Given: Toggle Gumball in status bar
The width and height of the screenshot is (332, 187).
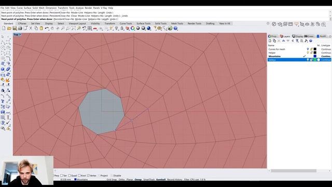Looking at the screenshot, I should point(161,179).
